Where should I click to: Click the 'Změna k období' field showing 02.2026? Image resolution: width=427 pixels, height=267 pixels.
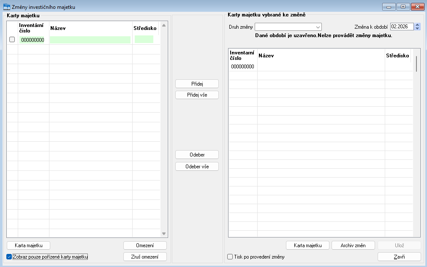click(402, 27)
